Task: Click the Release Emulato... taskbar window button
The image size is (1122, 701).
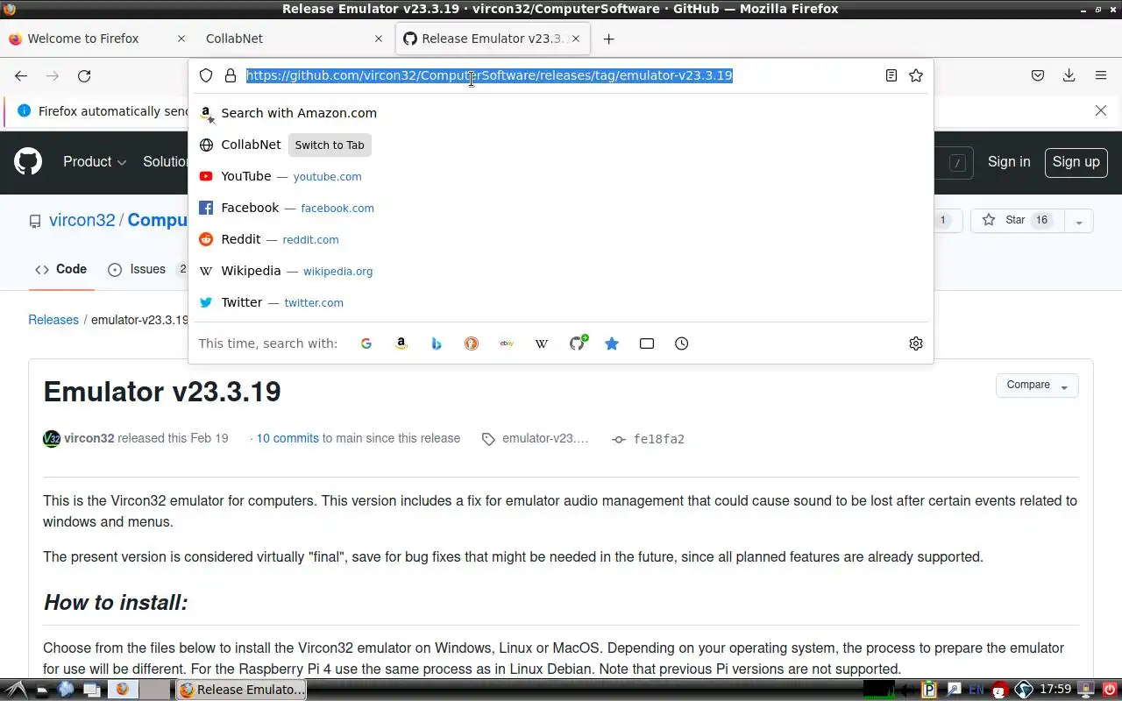Action: (x=241, y=690)
